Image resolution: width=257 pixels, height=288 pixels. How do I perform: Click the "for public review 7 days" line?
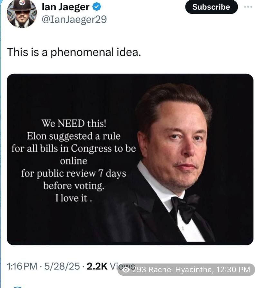coord(73,173)
